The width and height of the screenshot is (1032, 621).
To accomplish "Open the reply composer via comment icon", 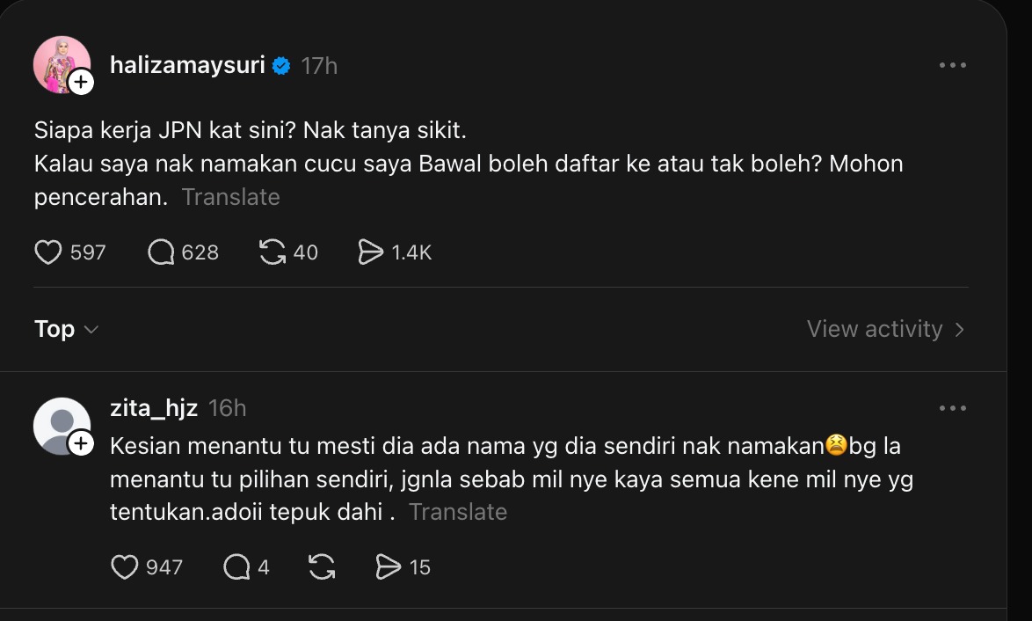I will [159, 252].
